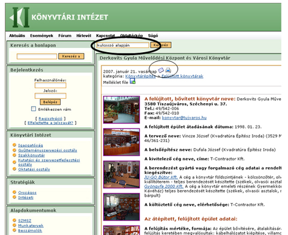
Task: Click the orange bullet next to SZMSZ
Action: (14, 220)
